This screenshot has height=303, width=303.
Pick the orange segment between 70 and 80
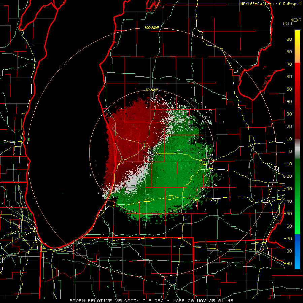click(297, 57)
